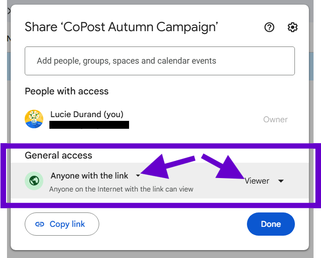Focus the Add people and groups field
Image resolution: width=321 pixels, height=258 pixels.
point(159,61)
